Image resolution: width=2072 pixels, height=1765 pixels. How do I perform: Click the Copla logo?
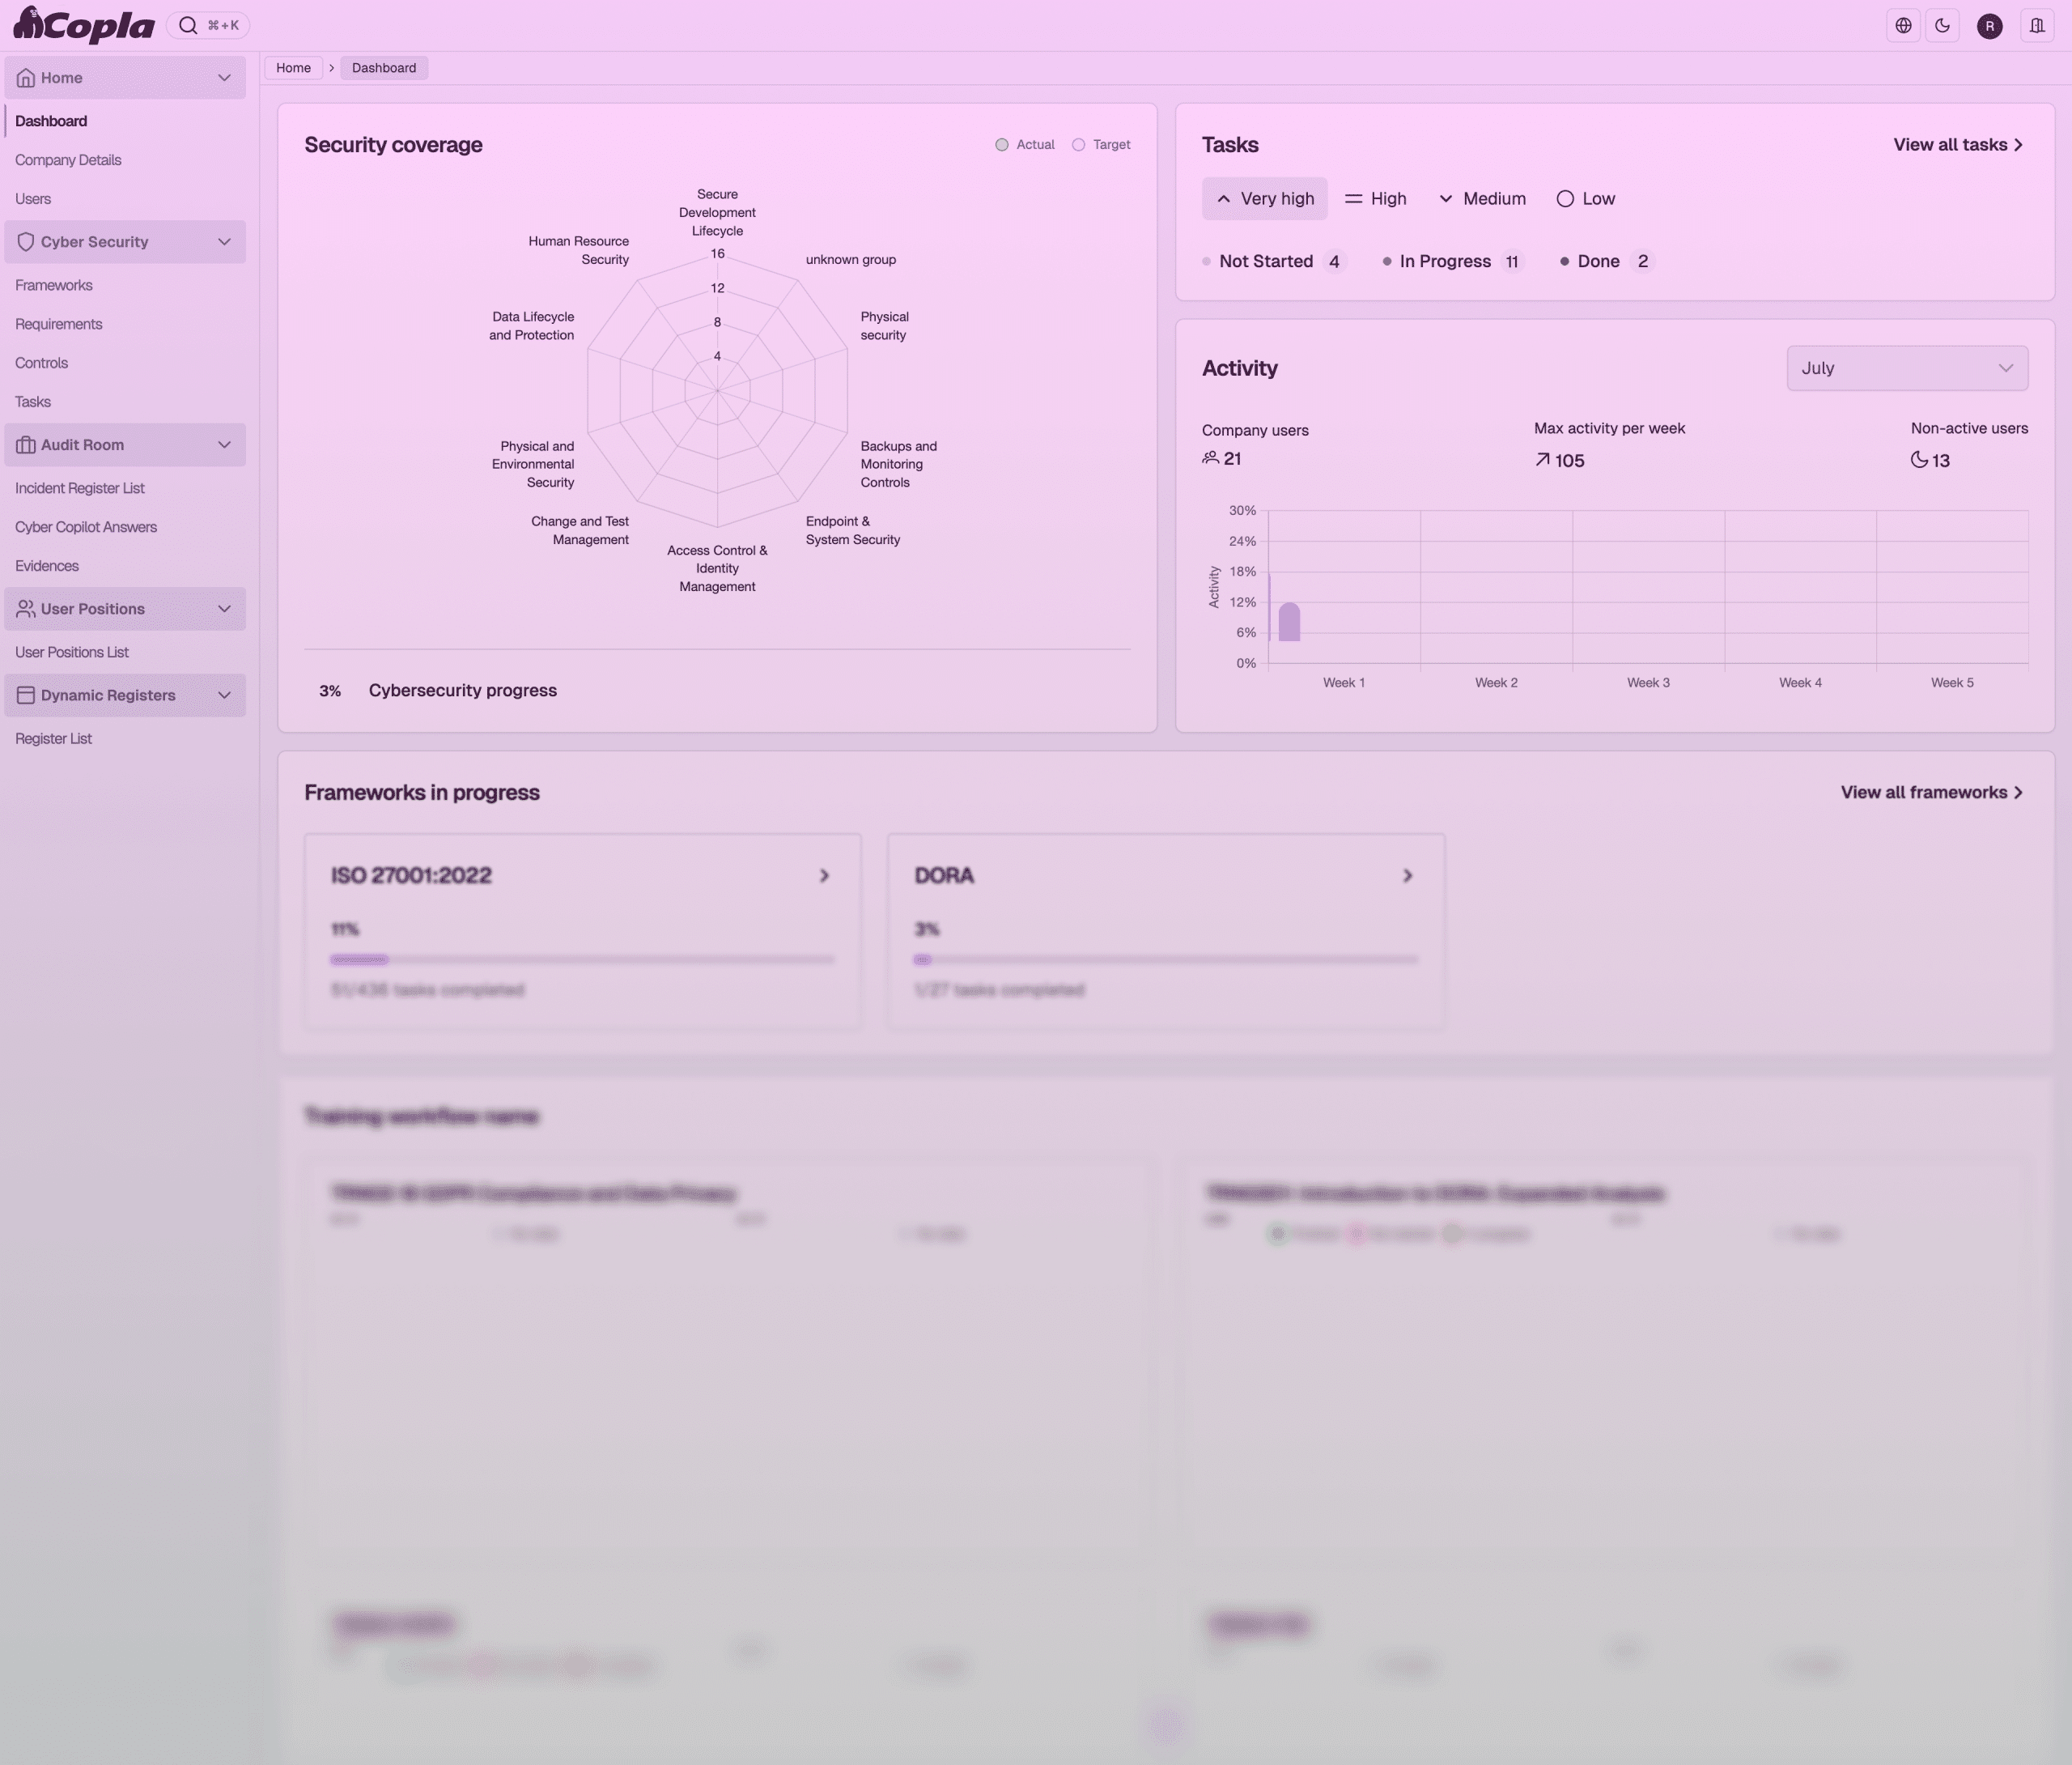pos(84,25)
